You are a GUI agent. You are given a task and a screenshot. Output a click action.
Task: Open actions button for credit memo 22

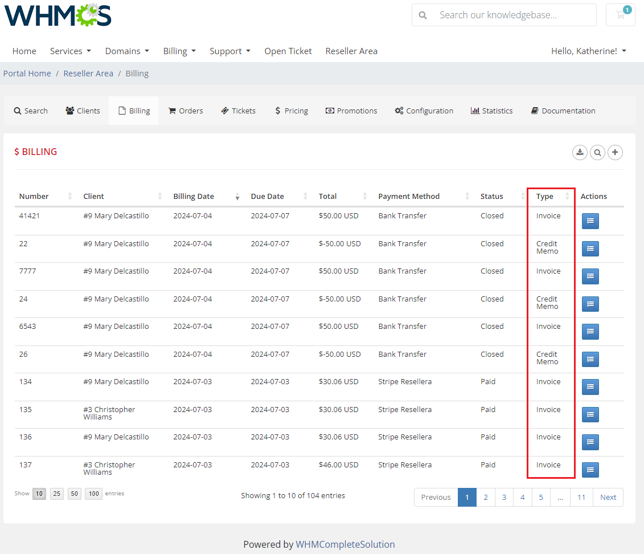590,249
